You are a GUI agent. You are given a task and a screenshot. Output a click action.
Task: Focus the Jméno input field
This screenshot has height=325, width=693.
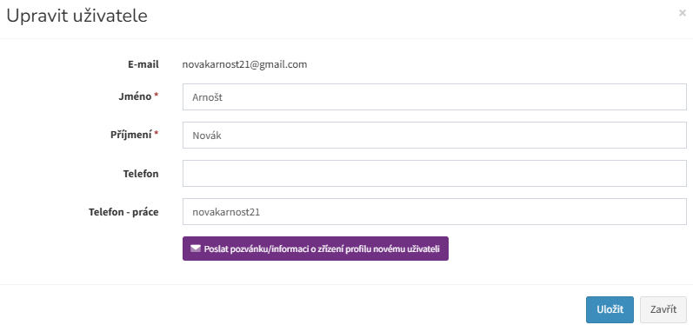[435, 96]
